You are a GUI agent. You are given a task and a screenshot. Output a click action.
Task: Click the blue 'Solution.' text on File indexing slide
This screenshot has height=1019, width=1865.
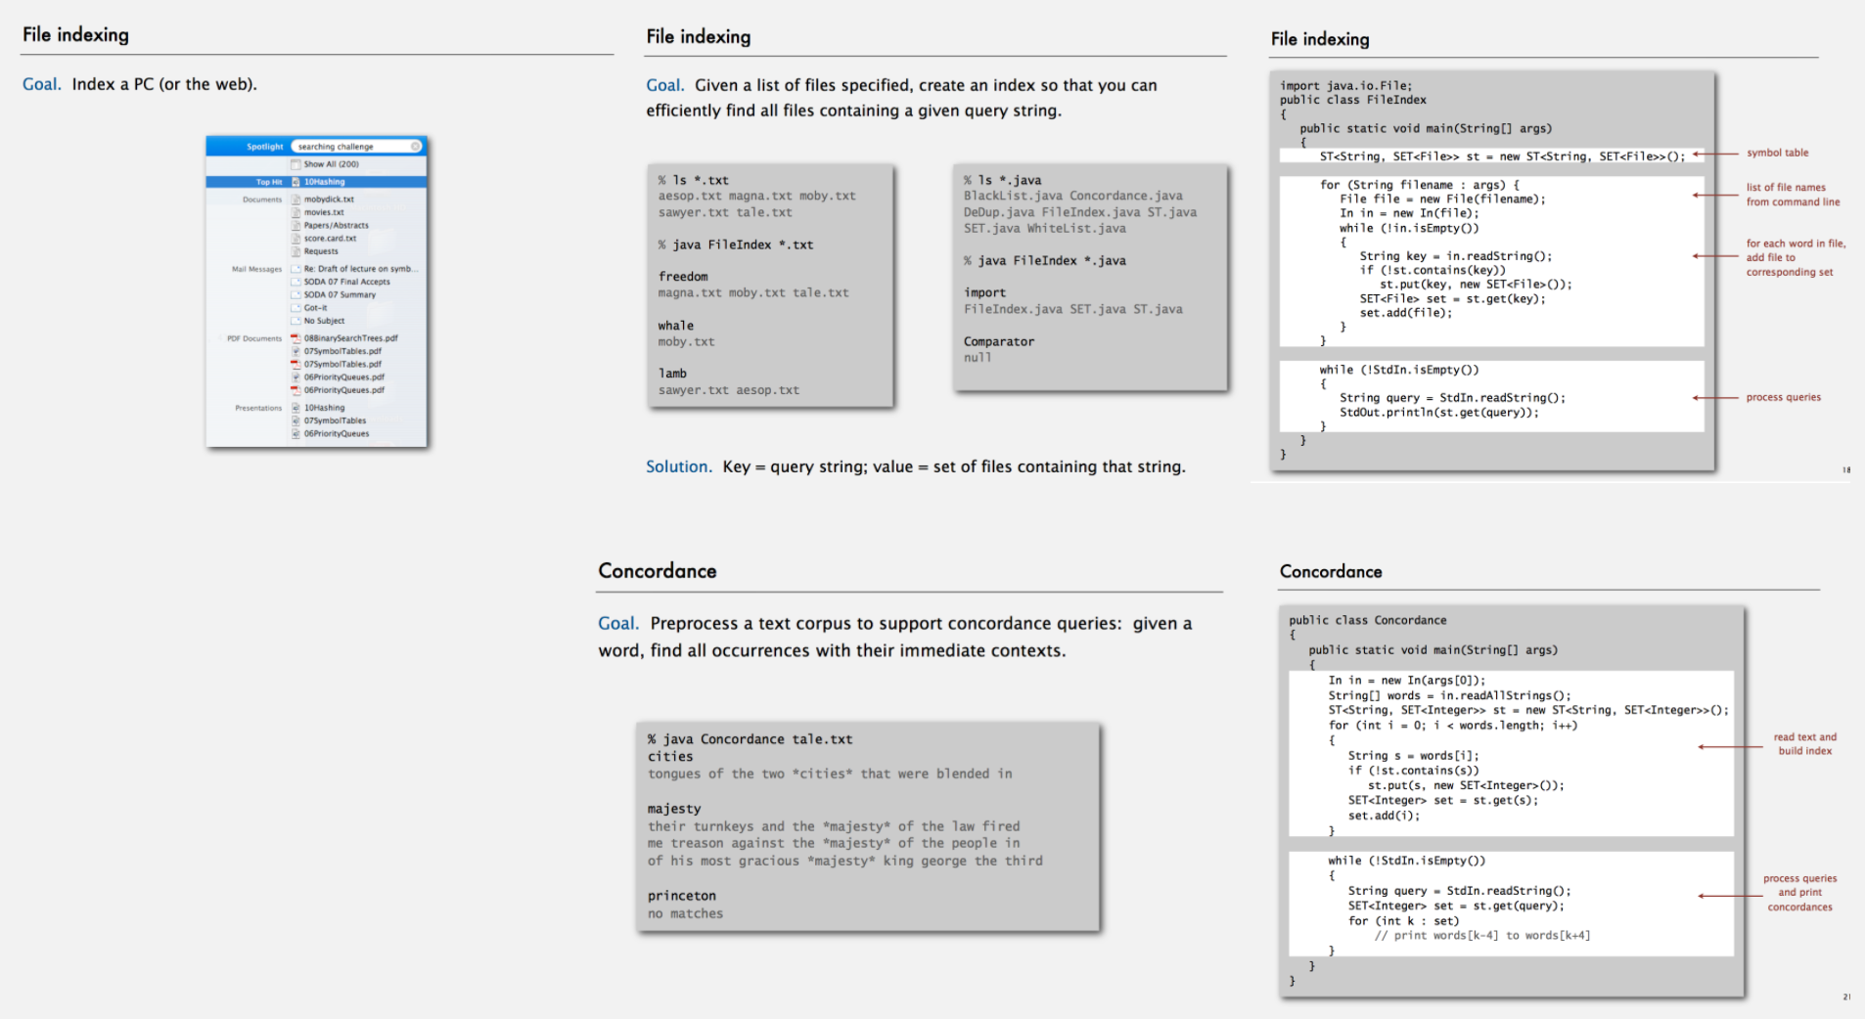679,466
